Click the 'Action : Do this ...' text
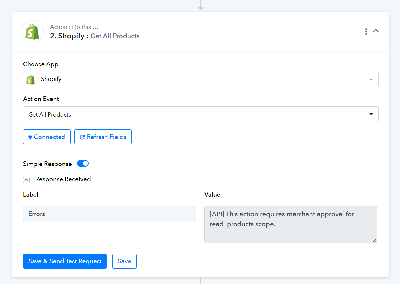This screenshot has width=400, height=284. [x=74, y=27]
